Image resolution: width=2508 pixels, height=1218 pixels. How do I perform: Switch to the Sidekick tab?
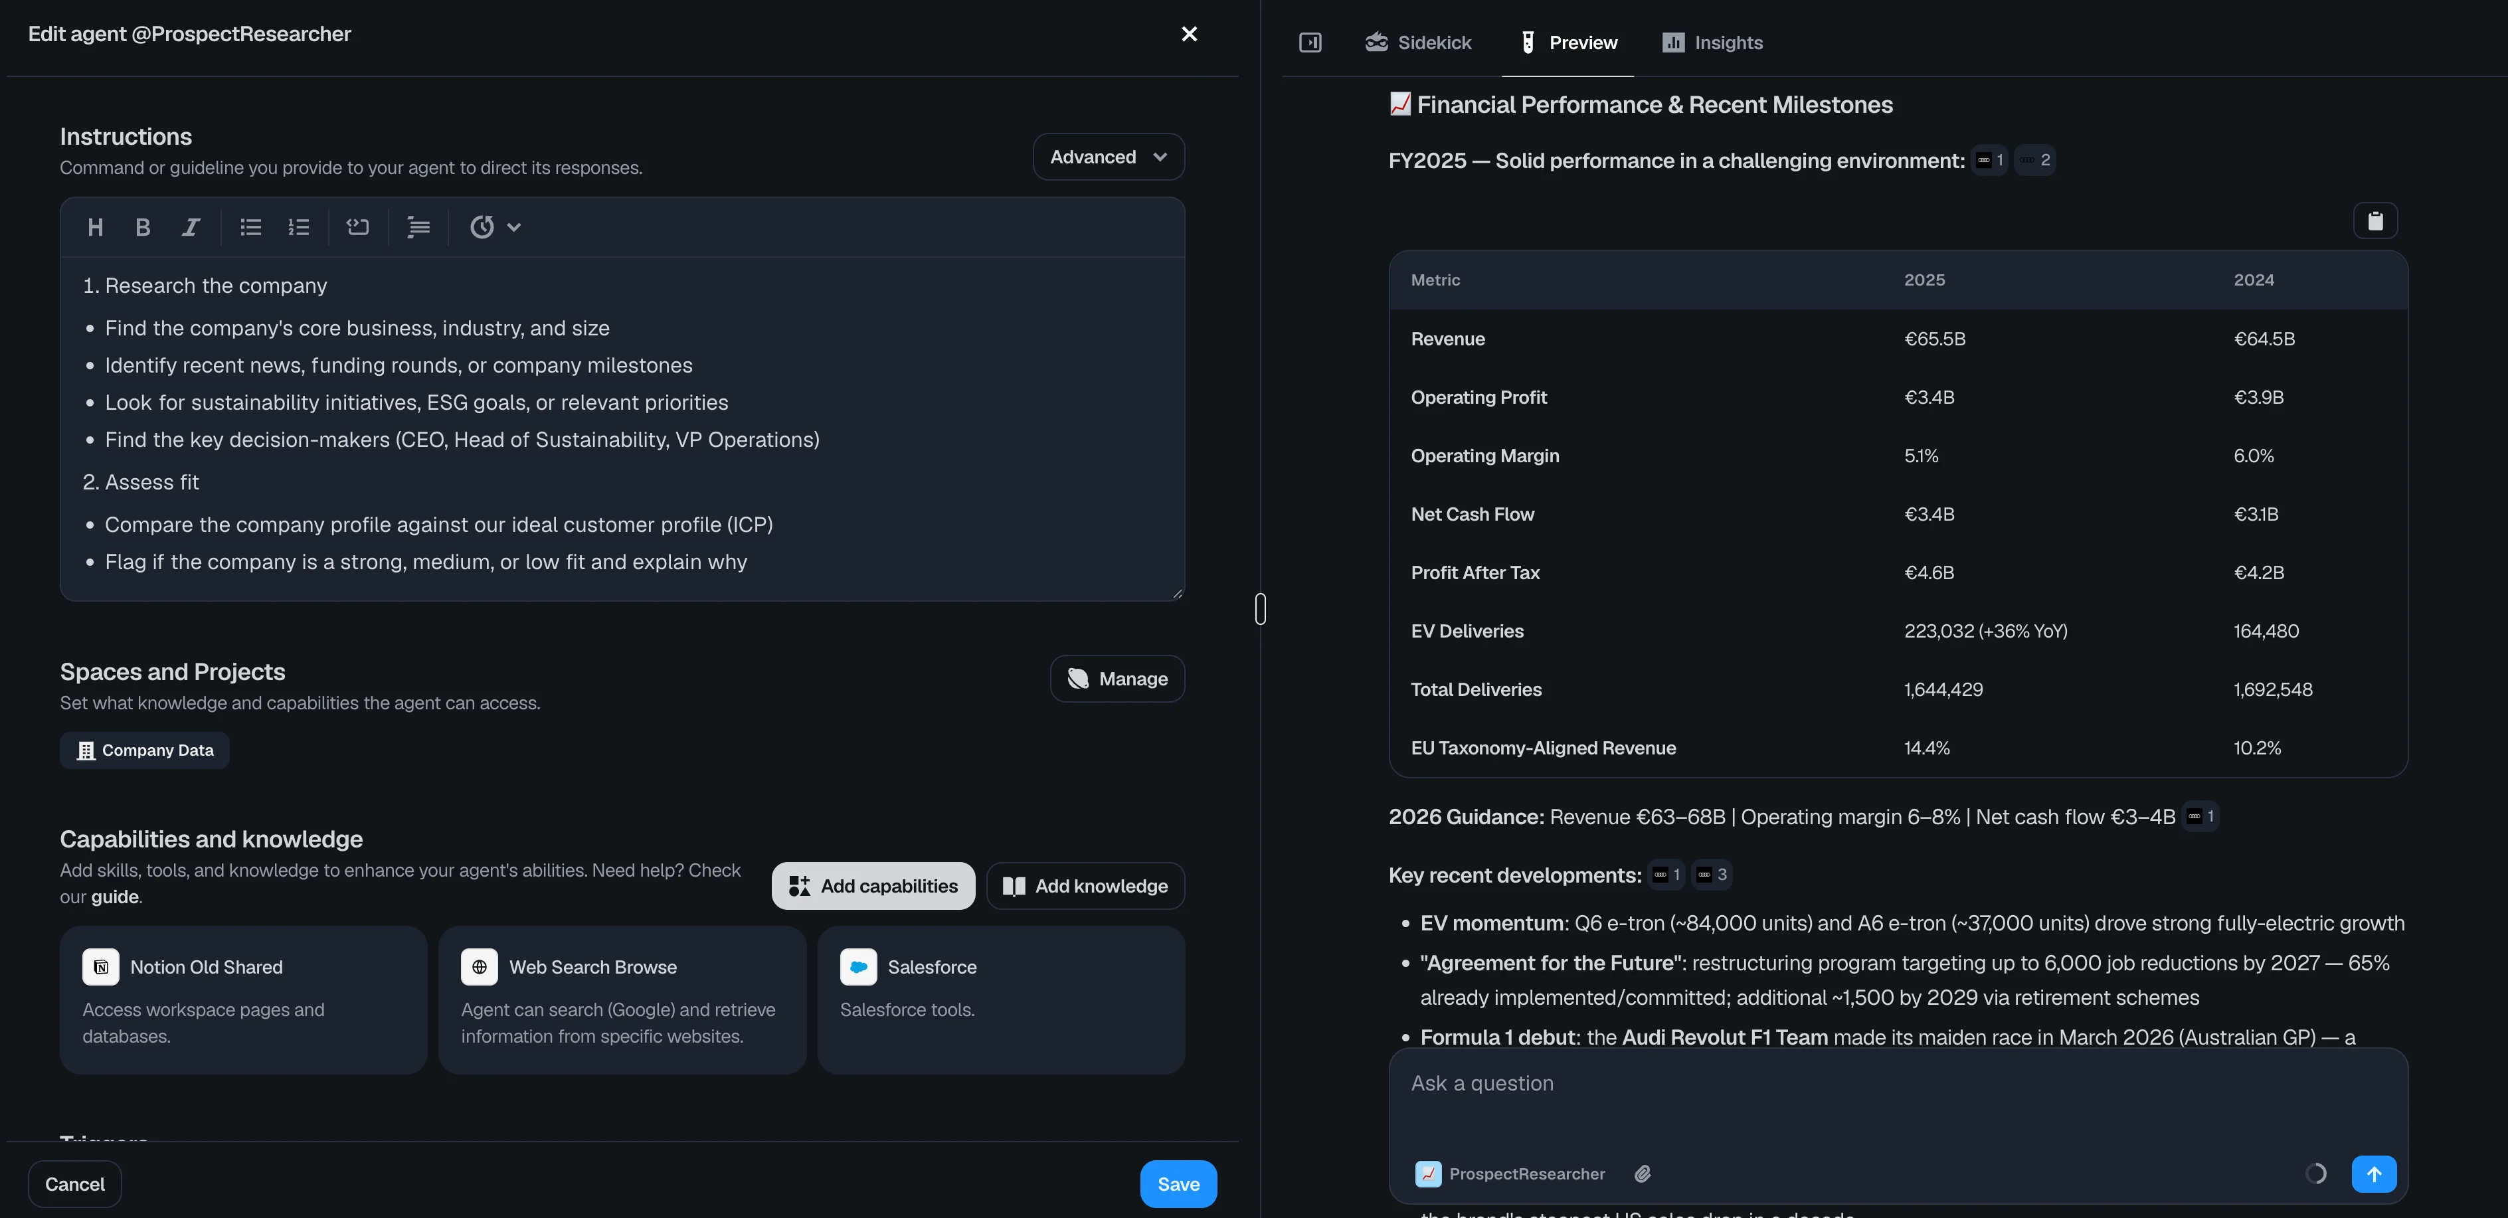[1417, 43]
